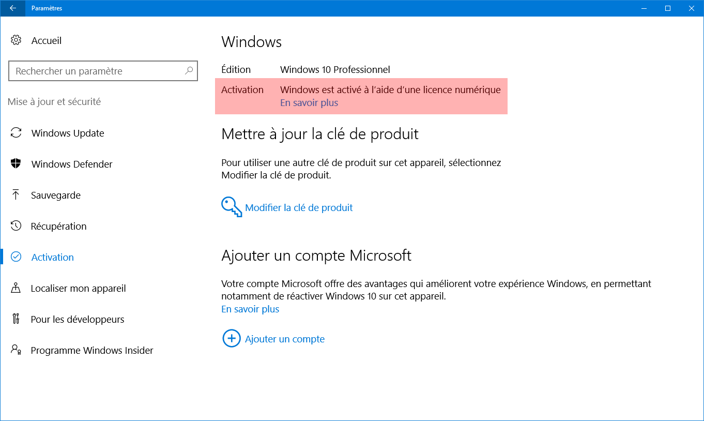
Task: Click the Activation checkmark circle icon
Action: point(16,257)
